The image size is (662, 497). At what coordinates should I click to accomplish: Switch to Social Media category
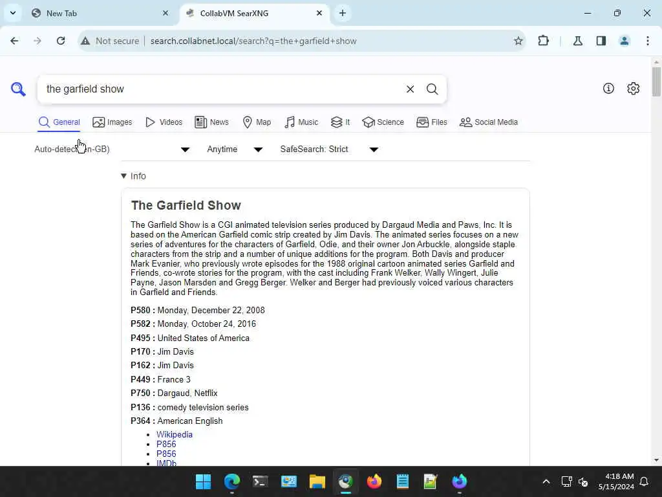tap(489, 122)
